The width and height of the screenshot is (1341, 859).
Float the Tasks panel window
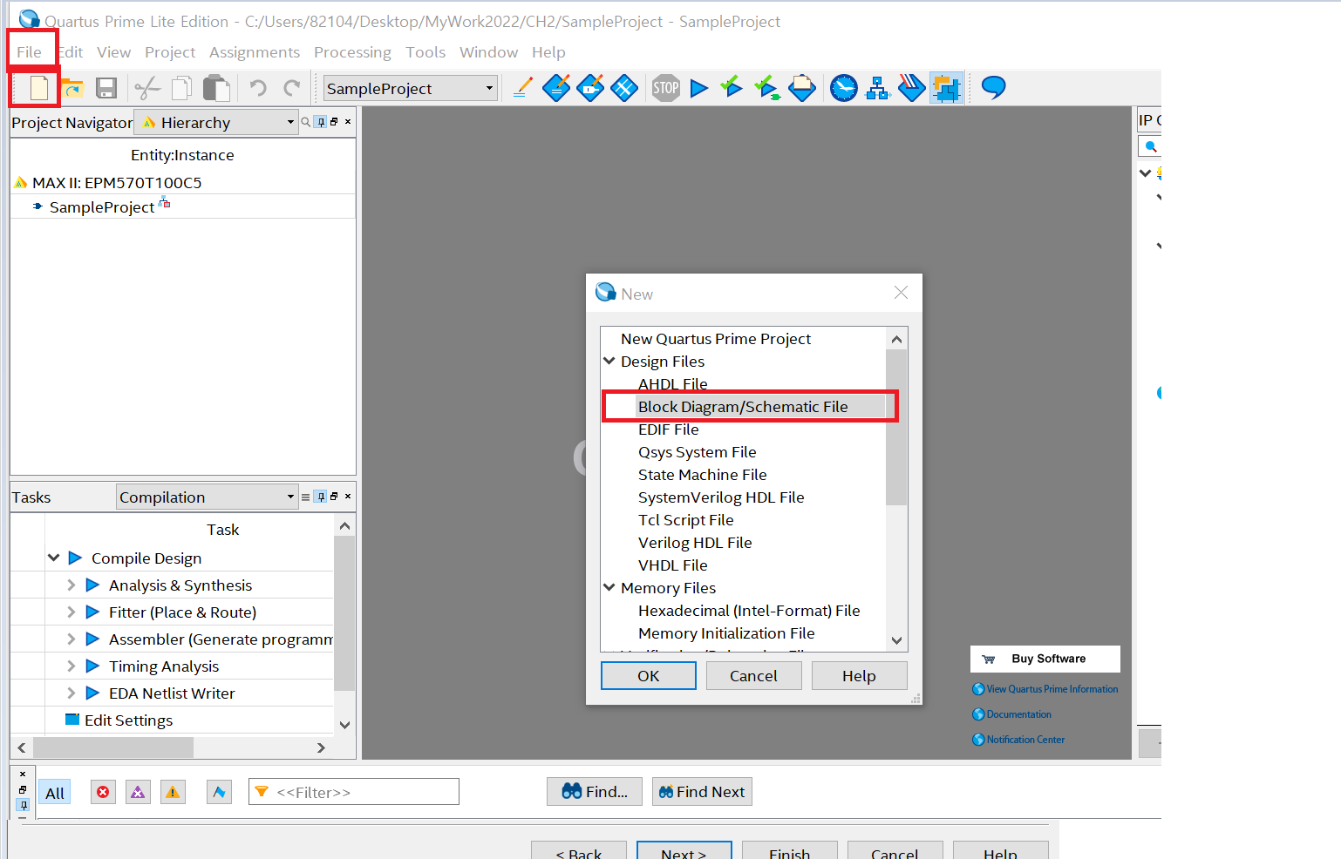coord(334,497)
